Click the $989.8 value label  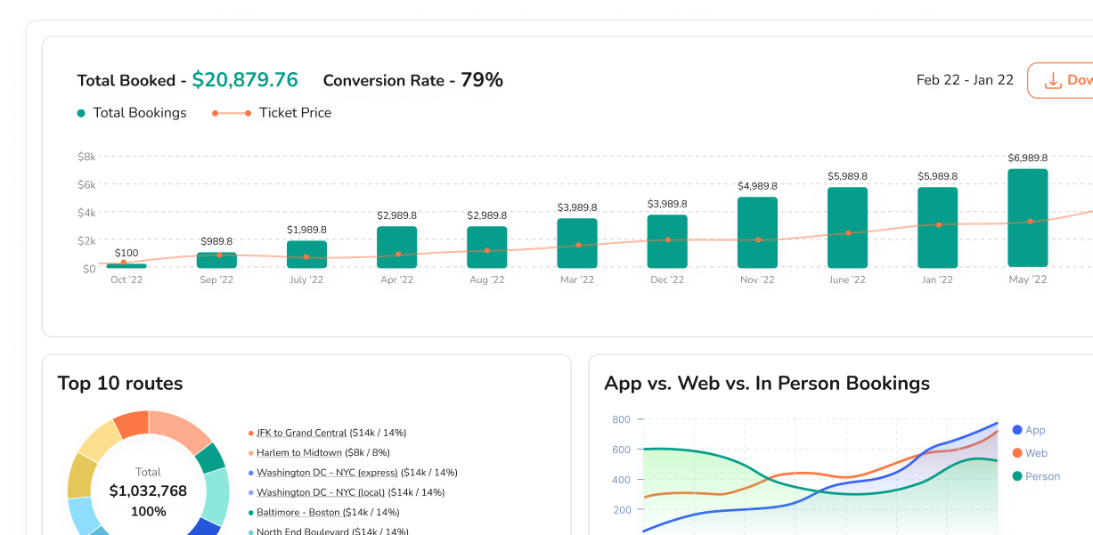216,241
